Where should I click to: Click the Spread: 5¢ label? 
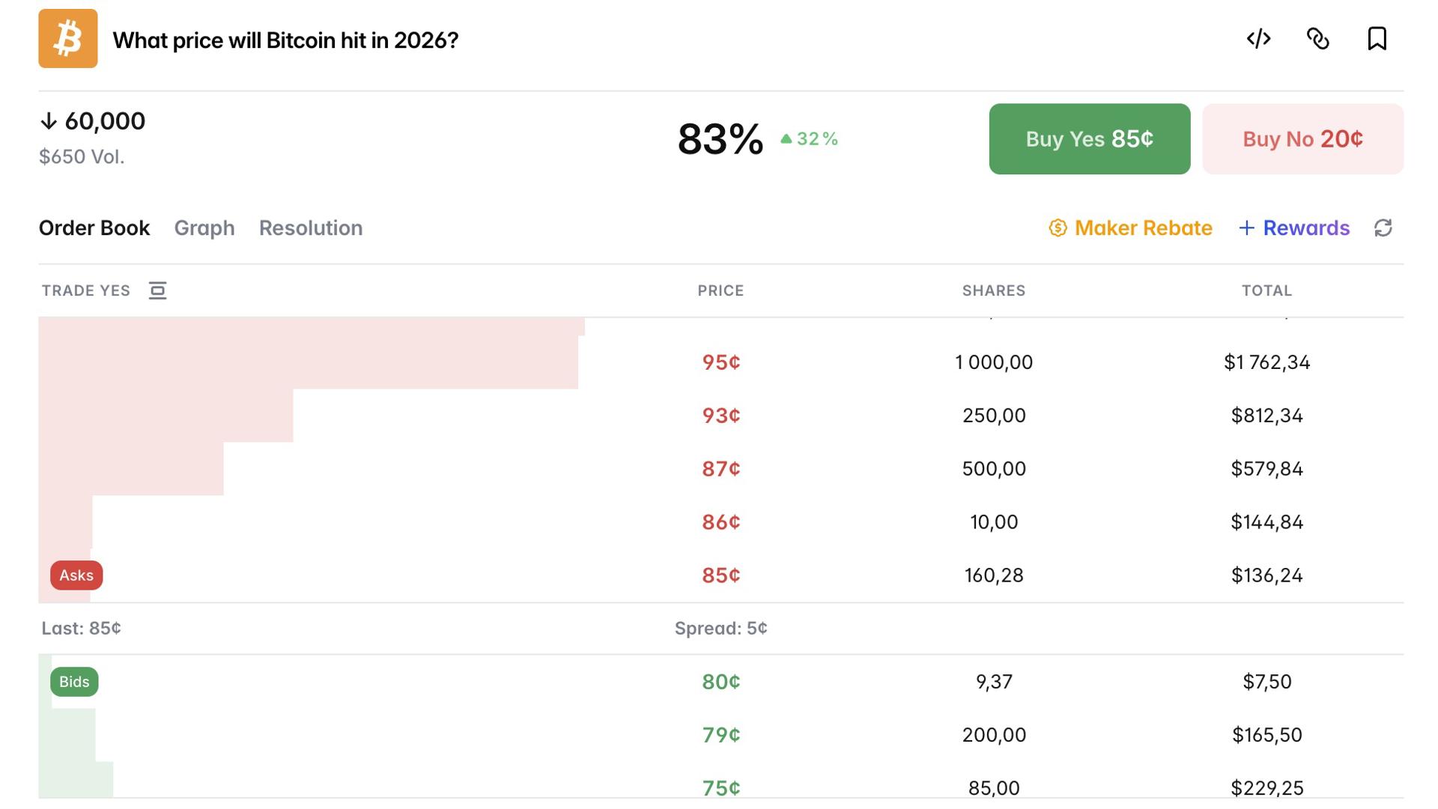(x=721, y=629)
